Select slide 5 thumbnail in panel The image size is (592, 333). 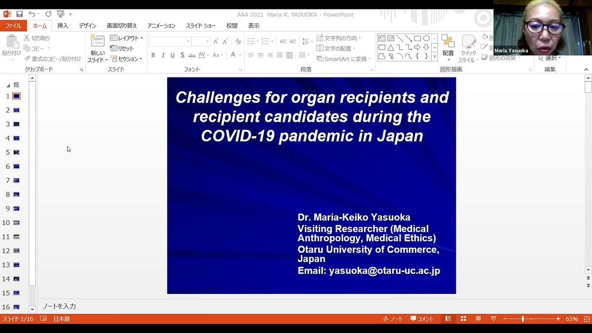[x=17, y=152]
